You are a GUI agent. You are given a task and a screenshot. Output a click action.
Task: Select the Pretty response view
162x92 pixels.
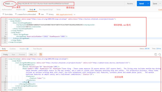[x=5, y=54]
